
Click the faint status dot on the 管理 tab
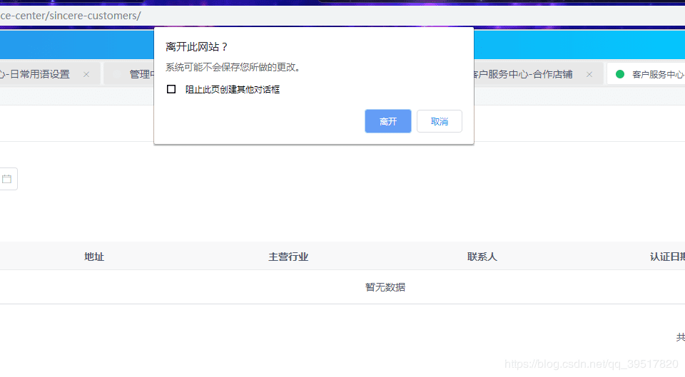[116, 74]
